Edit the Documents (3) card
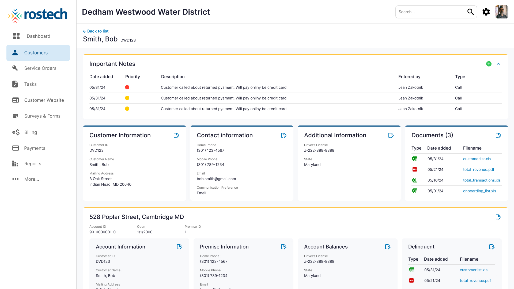 (x=498, y=135)
